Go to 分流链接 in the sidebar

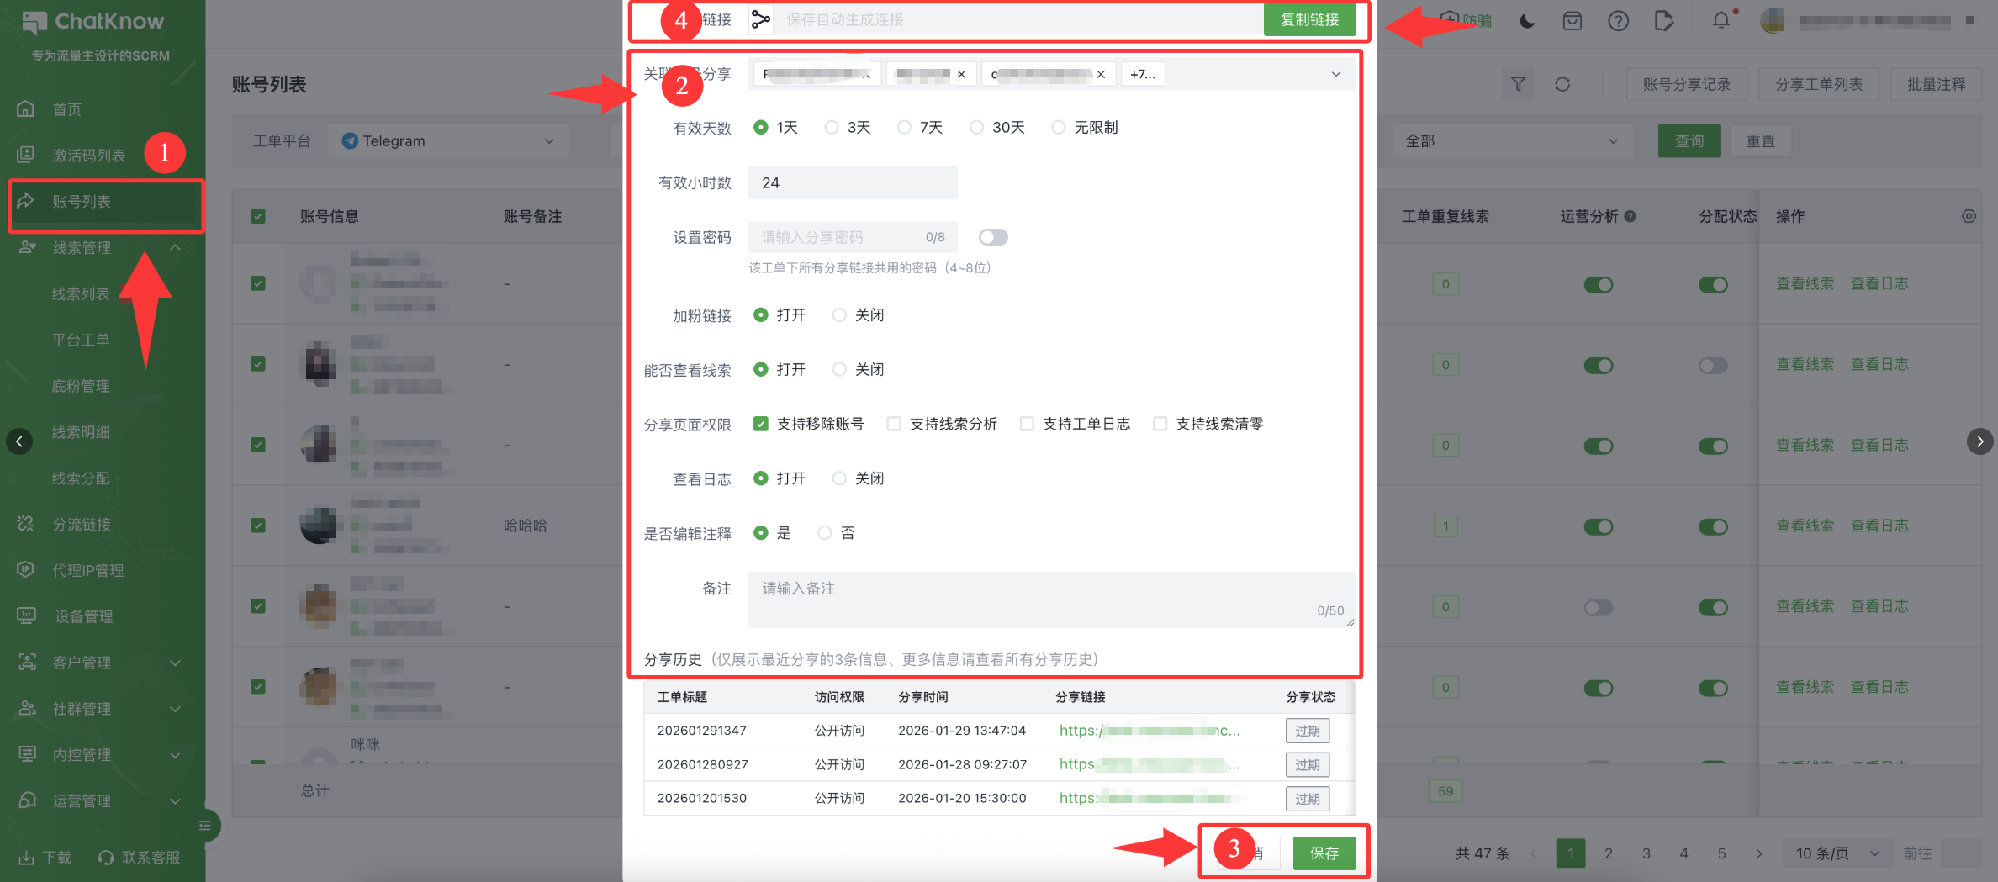click(x=82, y=525)
